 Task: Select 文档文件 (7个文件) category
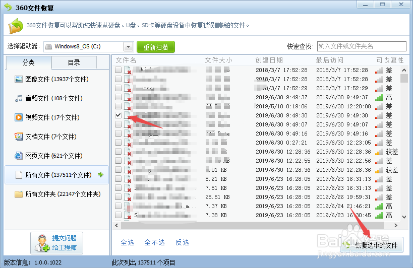(x=56, y=137)
